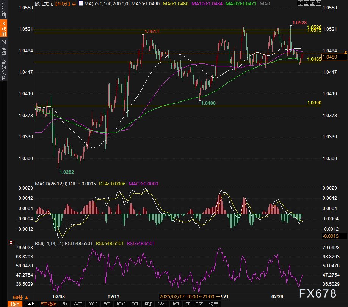This screenshot has width=348, height=307.
Task: Click the jump-to-latest arrow icon
Action: [x=319, y=3]
